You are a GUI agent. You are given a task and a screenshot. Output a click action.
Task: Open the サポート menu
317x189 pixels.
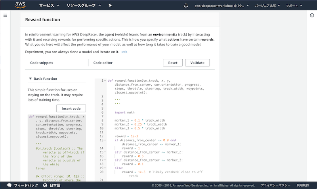click(294, 6)
